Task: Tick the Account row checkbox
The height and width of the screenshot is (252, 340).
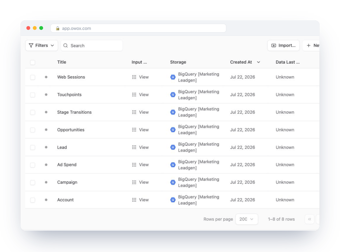Action: coord(33,200)
